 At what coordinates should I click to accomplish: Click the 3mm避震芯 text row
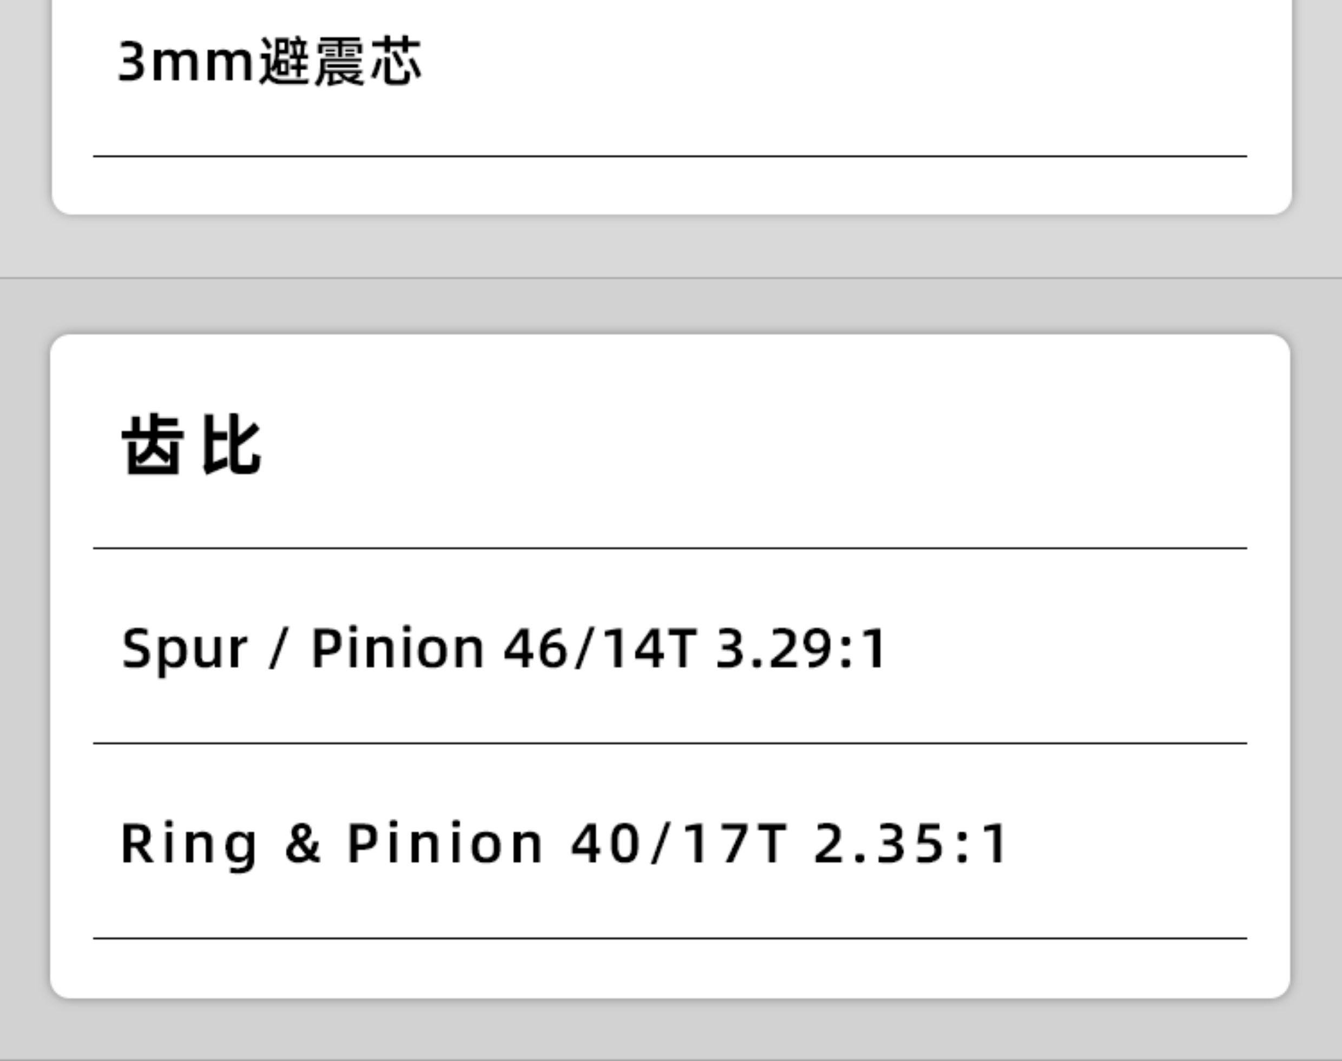[269, 62]
